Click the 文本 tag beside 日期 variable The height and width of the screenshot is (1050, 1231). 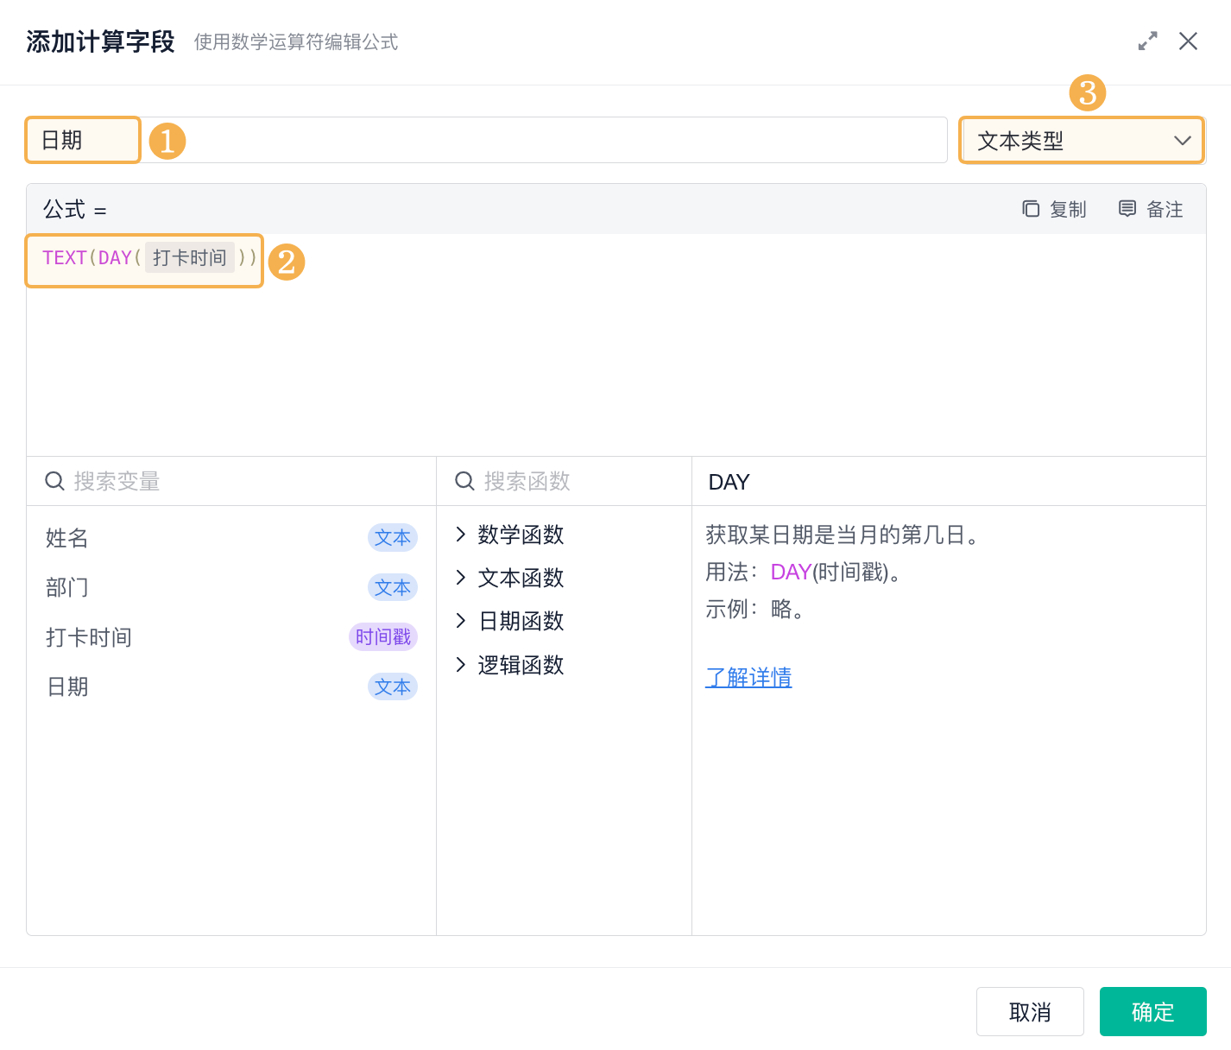pyautogui.click(x=393, y=686)
